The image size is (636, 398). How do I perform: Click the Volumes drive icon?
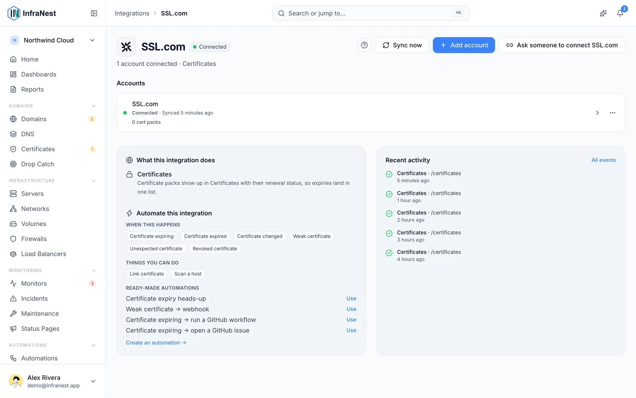[13, 224]
